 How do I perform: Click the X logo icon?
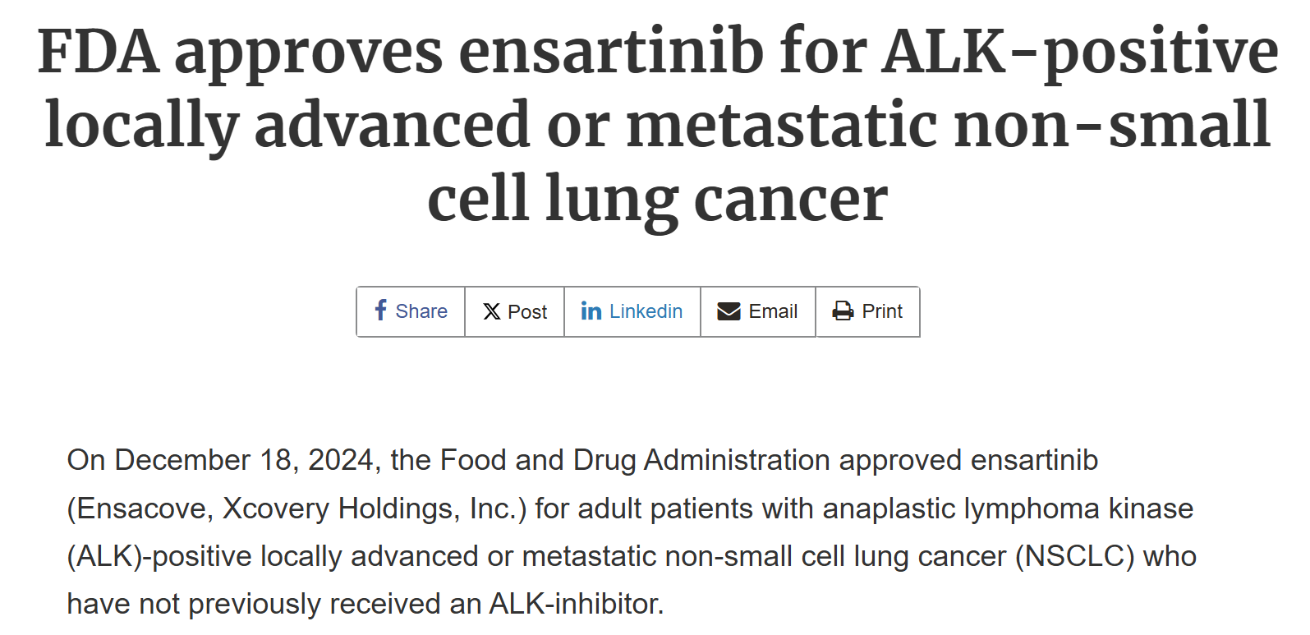(491, 311)
